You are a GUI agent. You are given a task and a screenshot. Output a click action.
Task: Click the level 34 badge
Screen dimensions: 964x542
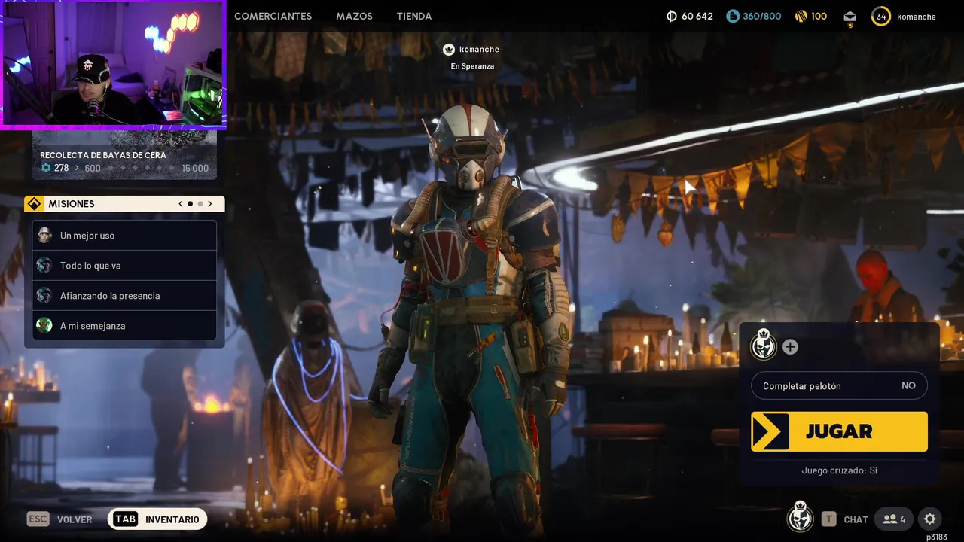coord(880,16)
